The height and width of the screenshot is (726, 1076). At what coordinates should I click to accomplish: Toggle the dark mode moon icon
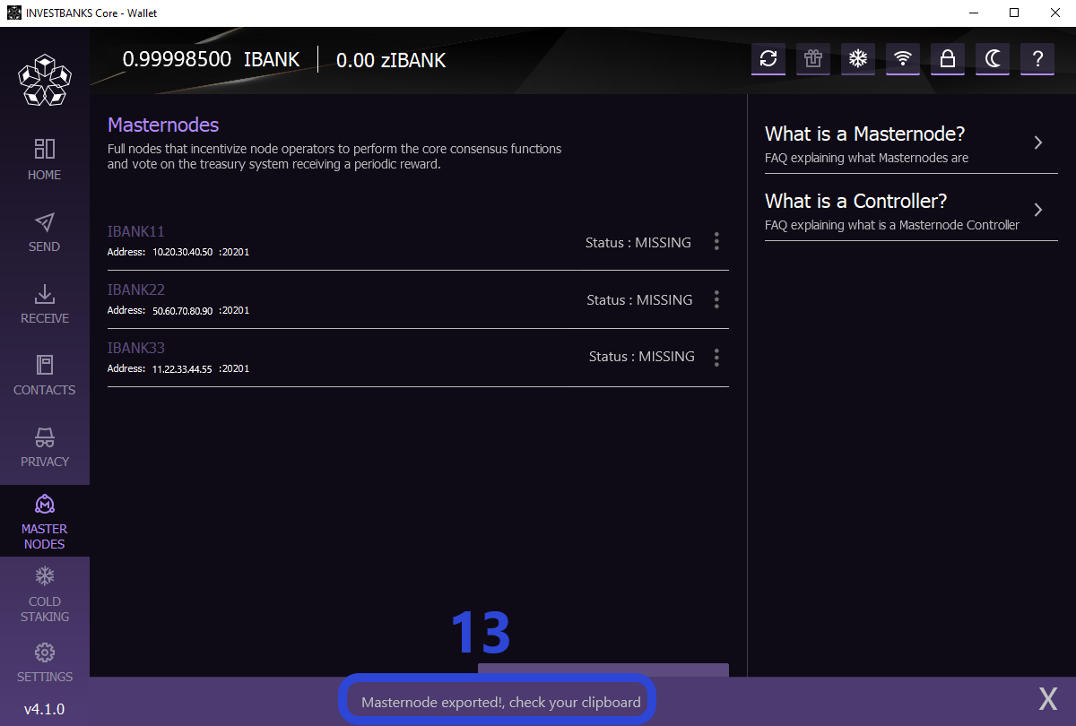(x=993, y=59)
